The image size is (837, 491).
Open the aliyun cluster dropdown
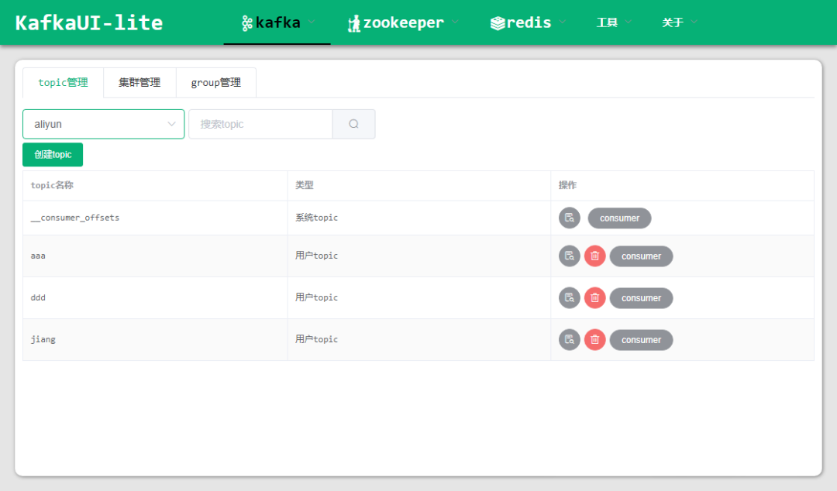(104, 124)
